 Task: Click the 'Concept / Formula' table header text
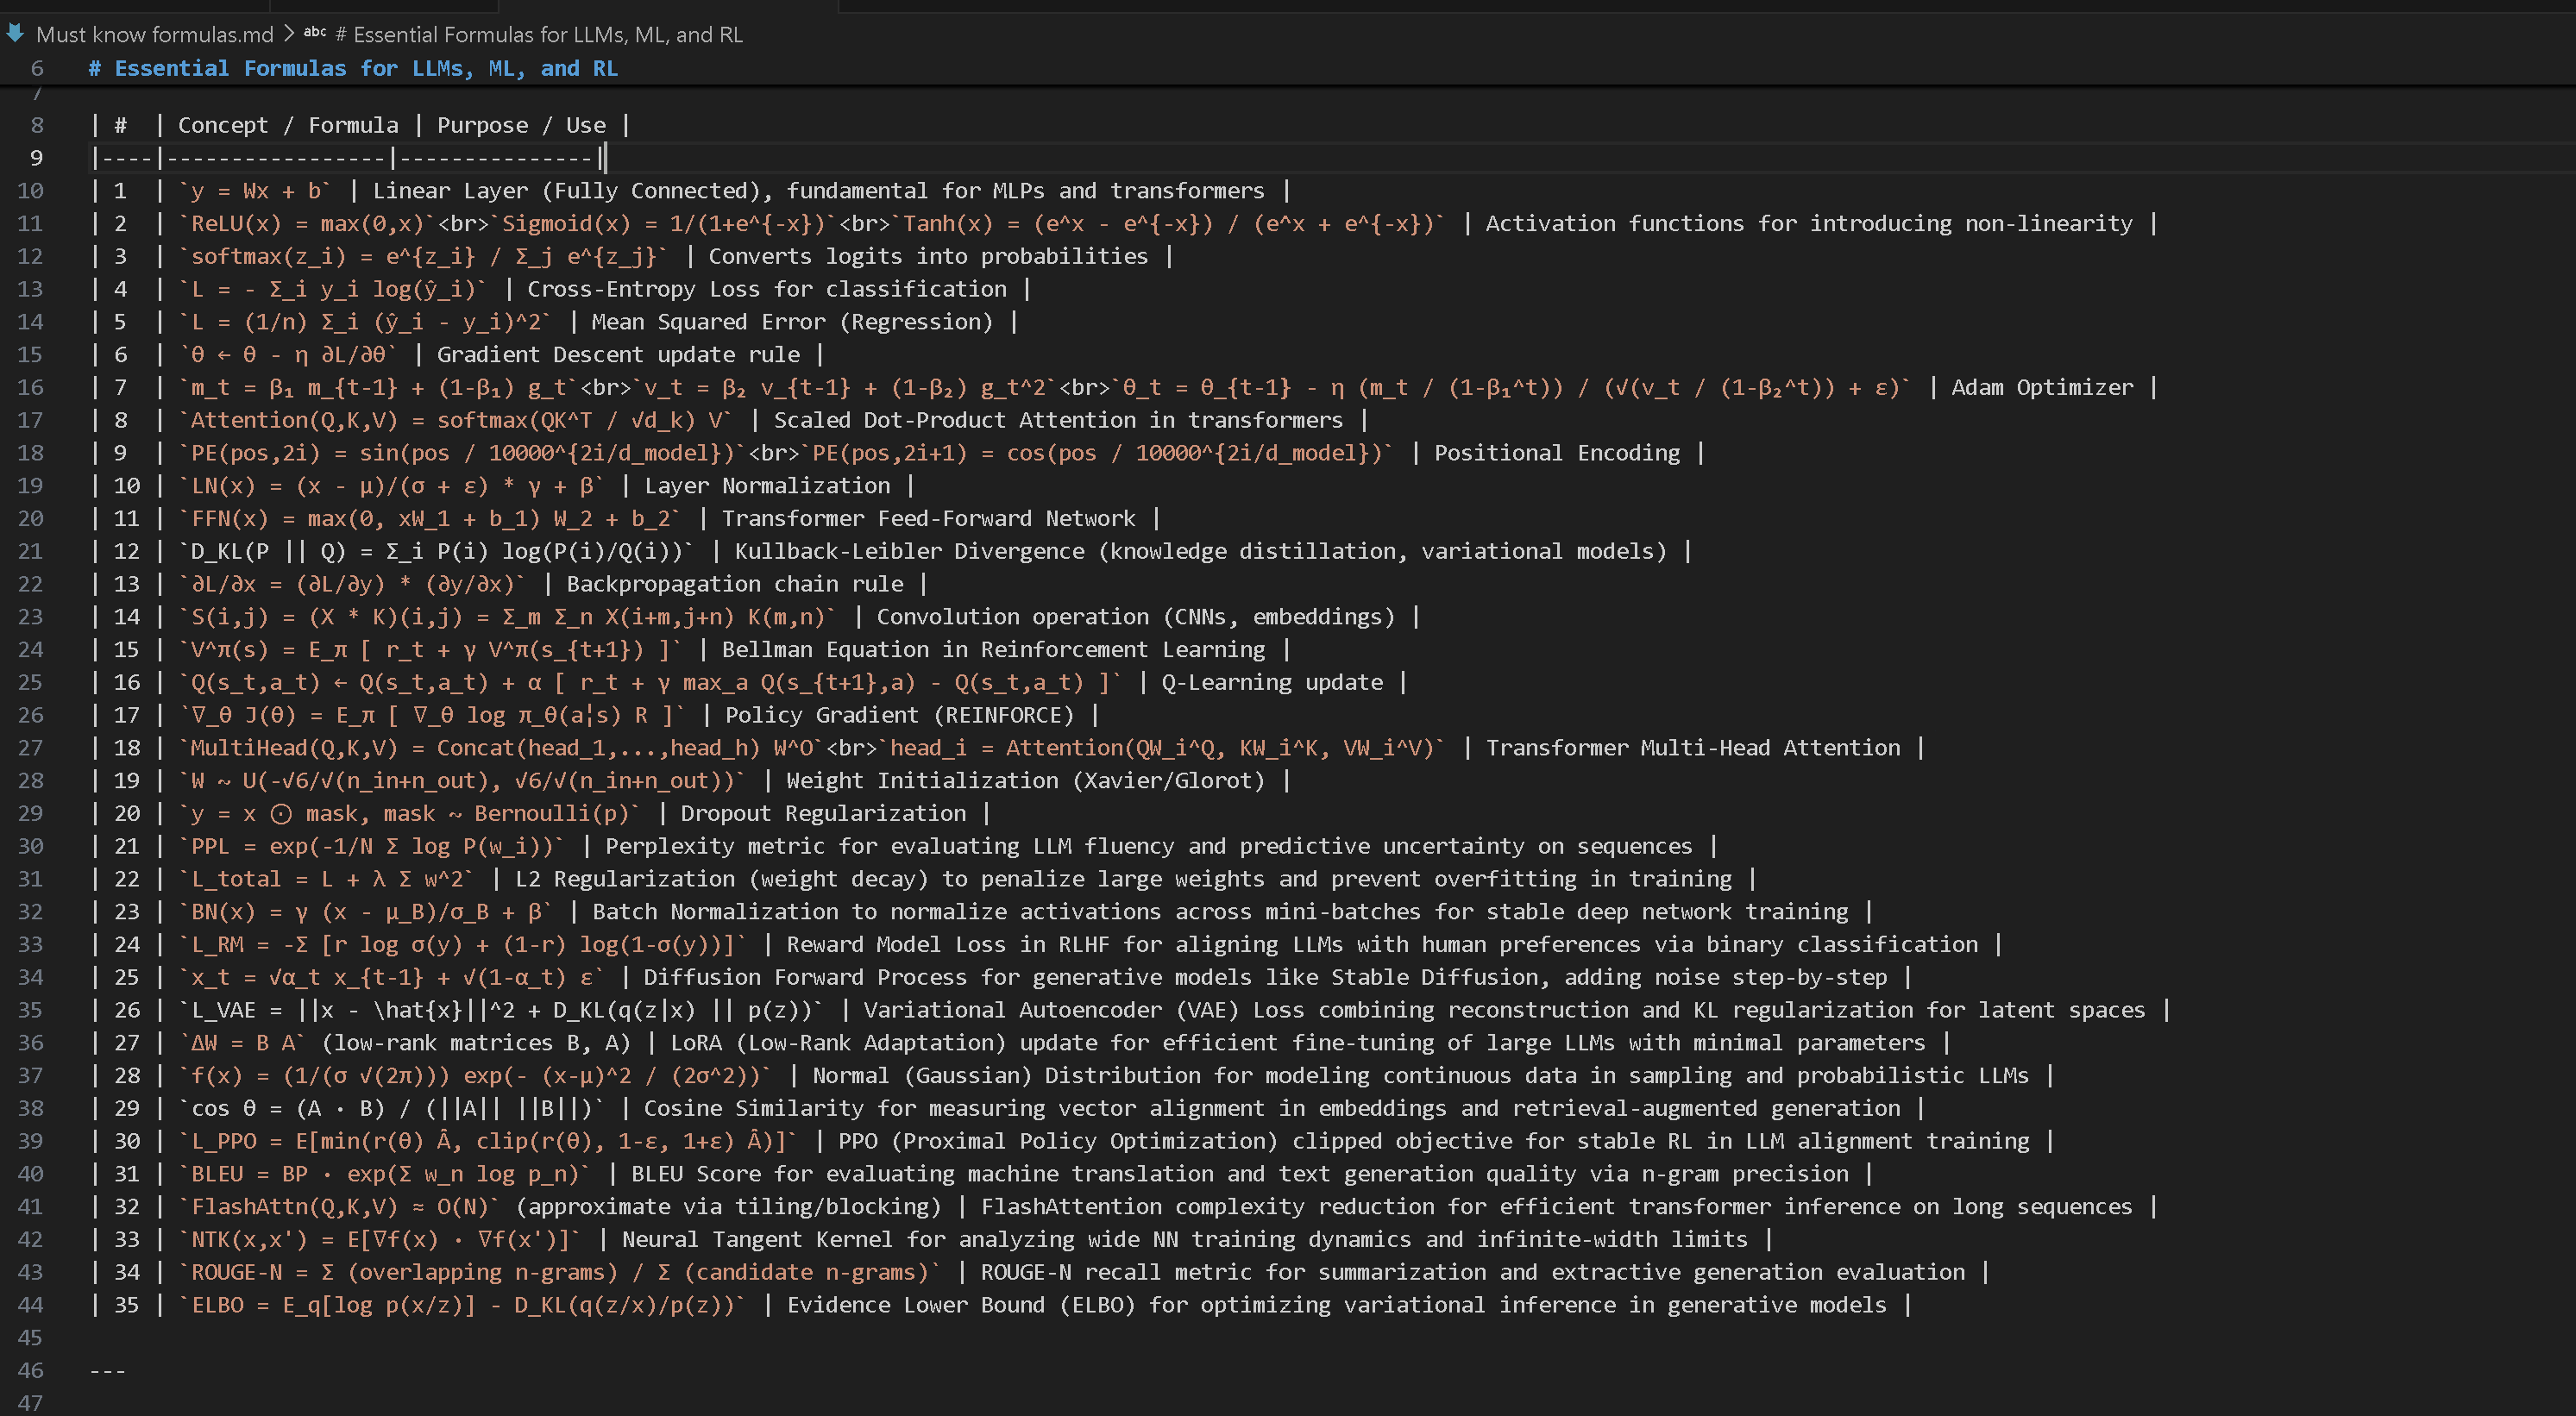[x=288, y=126]
